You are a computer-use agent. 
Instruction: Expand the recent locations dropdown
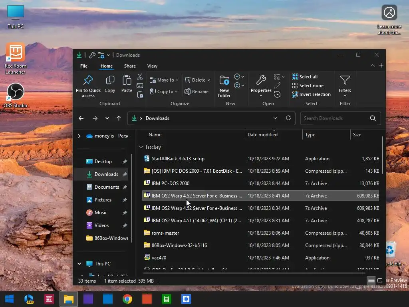107,118
